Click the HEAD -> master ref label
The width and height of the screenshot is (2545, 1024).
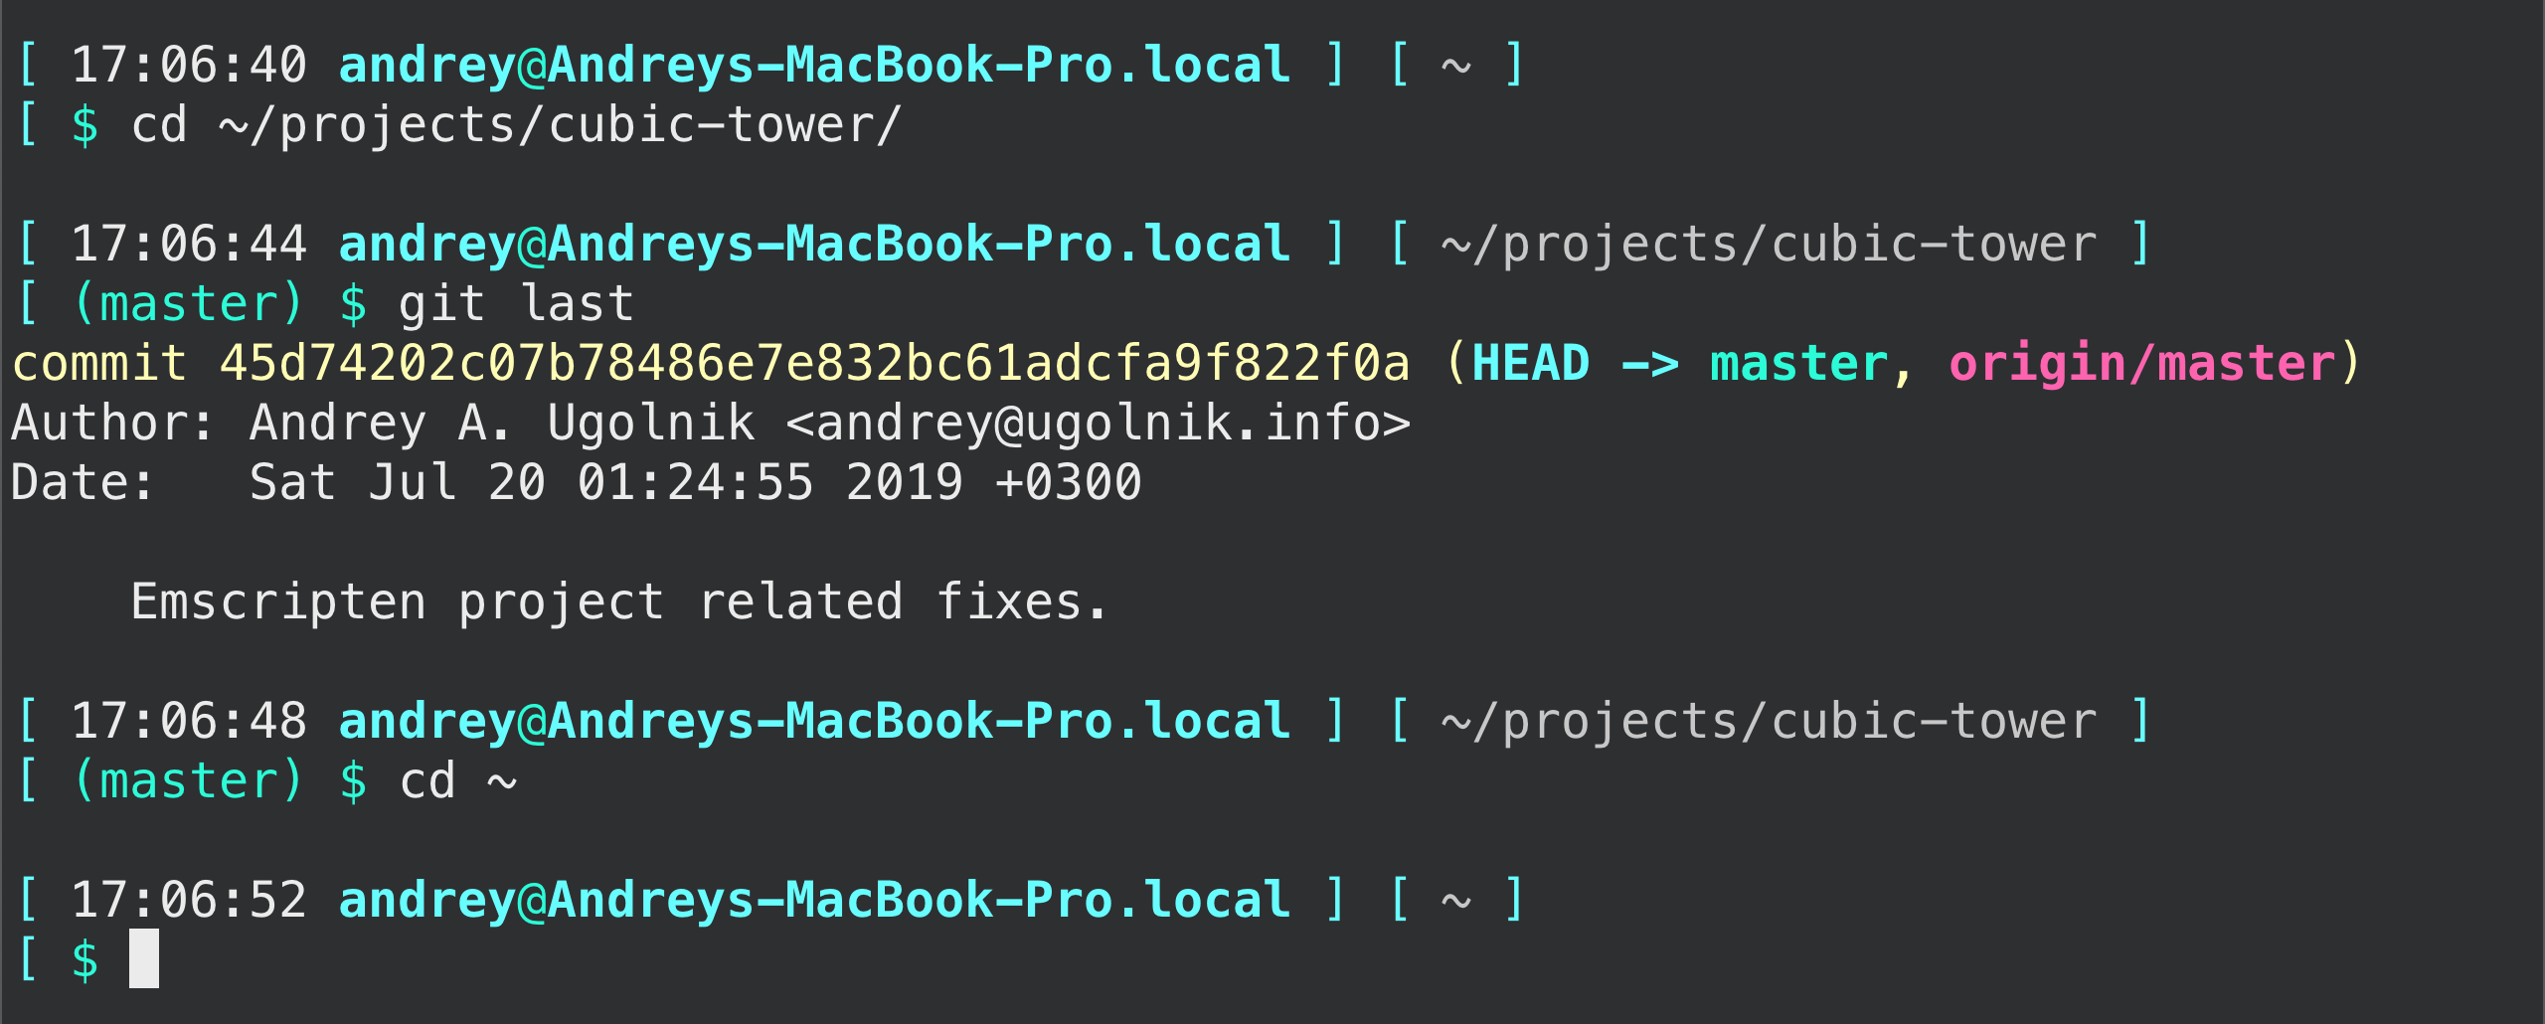point(1679,363)
